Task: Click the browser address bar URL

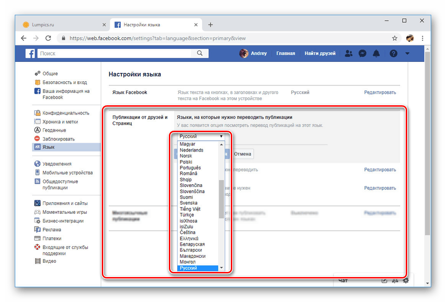Action: (x=158, y=38)
